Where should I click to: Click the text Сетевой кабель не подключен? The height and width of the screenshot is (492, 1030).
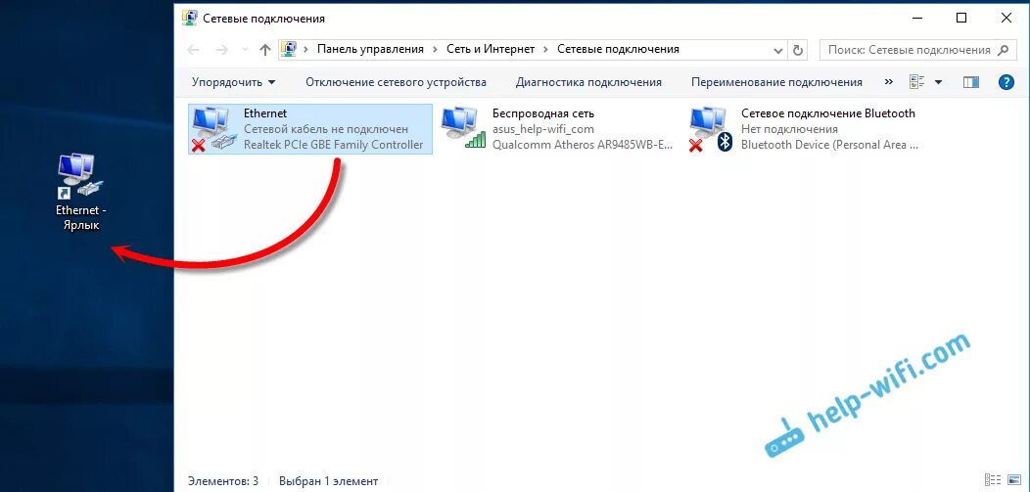point(326,129)
